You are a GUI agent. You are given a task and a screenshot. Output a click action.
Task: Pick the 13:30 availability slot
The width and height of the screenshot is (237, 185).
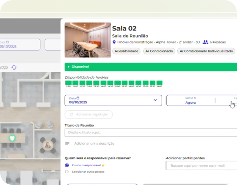click(x=97, y=83)
